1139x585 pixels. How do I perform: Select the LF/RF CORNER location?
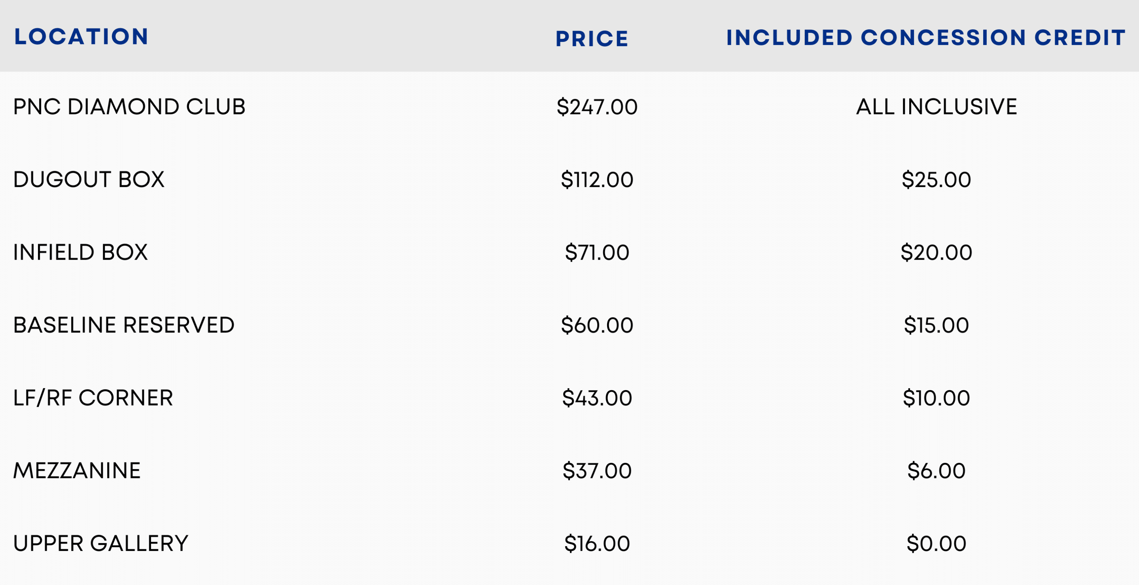click(x=93, y=398)
